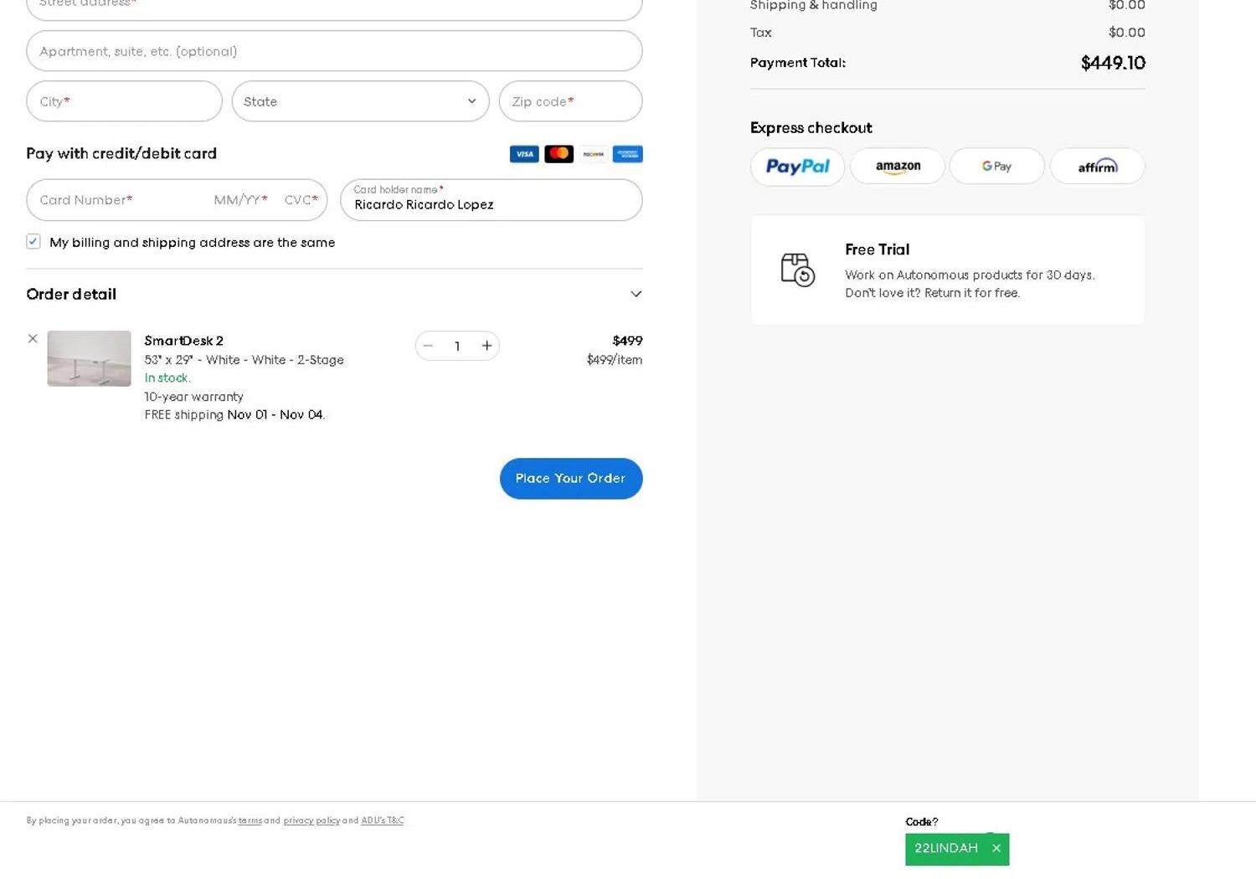The height and width of the screenshot is (879, 1256).
Task: Click the 22LINDAH code tag
Action: [x=957, y=849]
